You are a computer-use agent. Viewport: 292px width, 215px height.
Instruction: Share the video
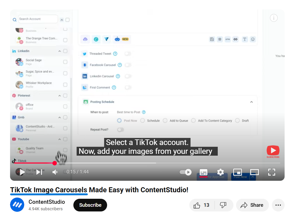(x=252, y=205)
